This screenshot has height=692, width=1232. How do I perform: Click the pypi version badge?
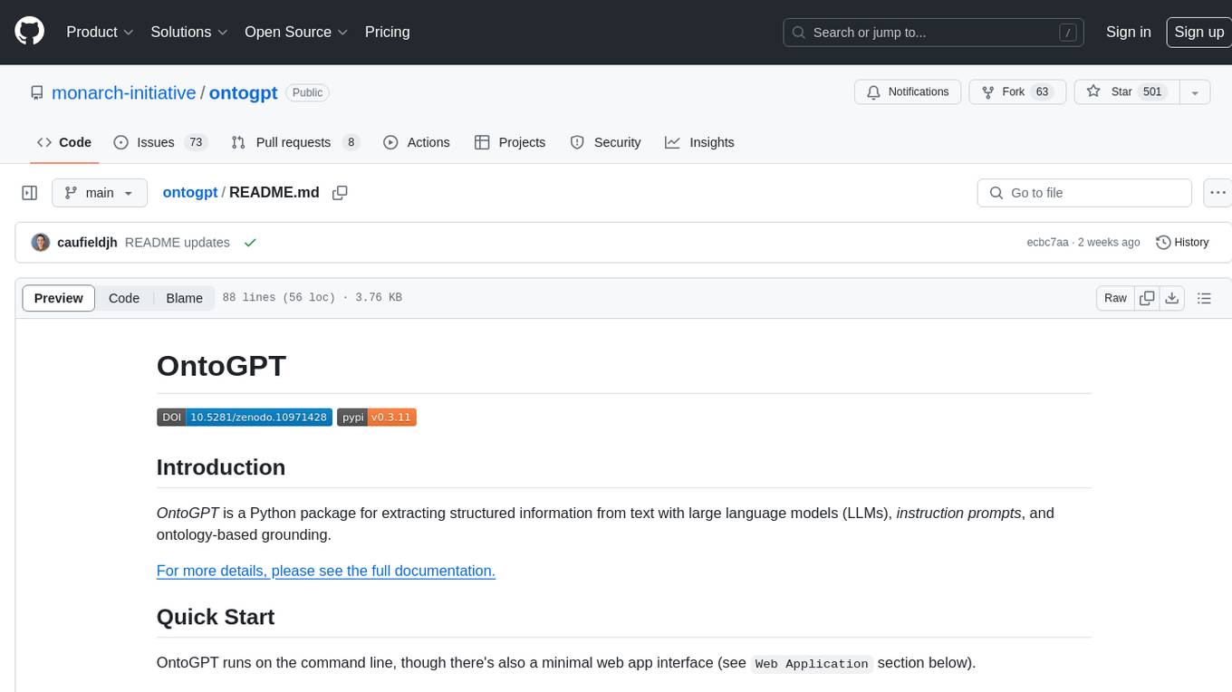[x=377, y=418]
